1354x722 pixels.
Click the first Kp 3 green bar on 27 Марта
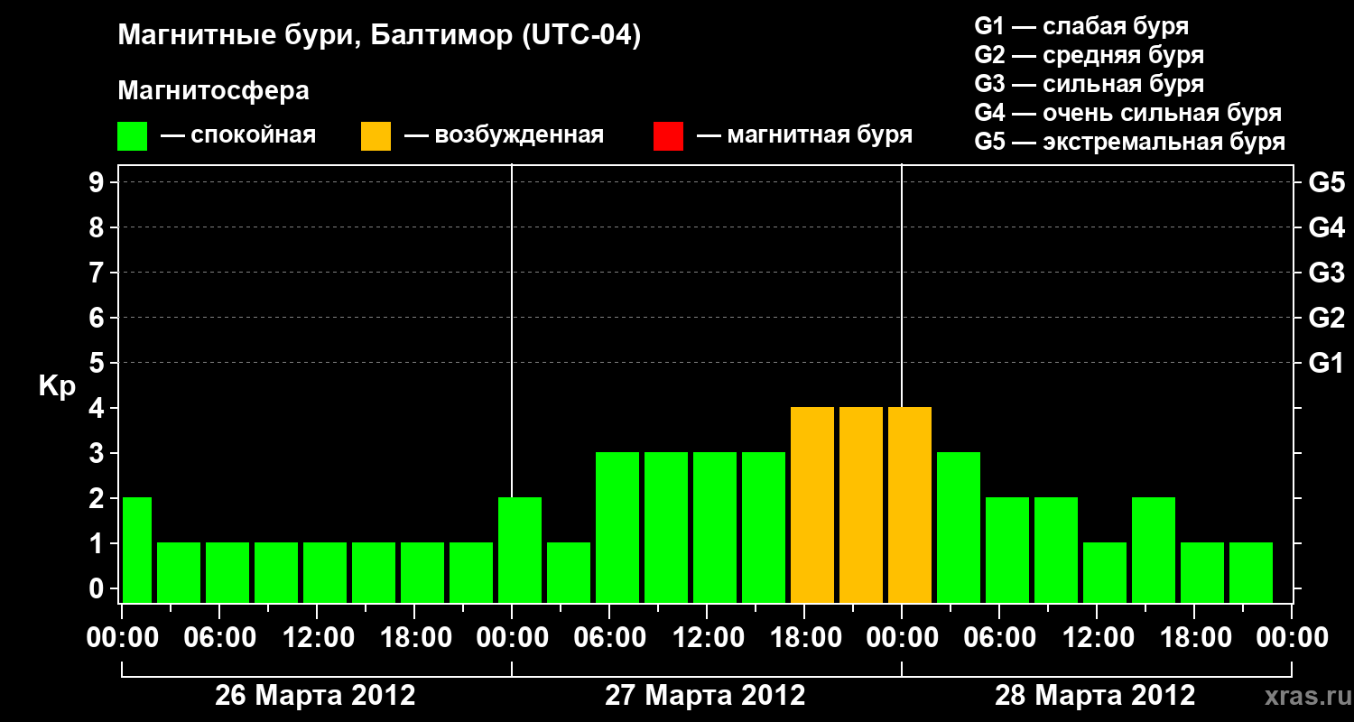tap(617, 527)
